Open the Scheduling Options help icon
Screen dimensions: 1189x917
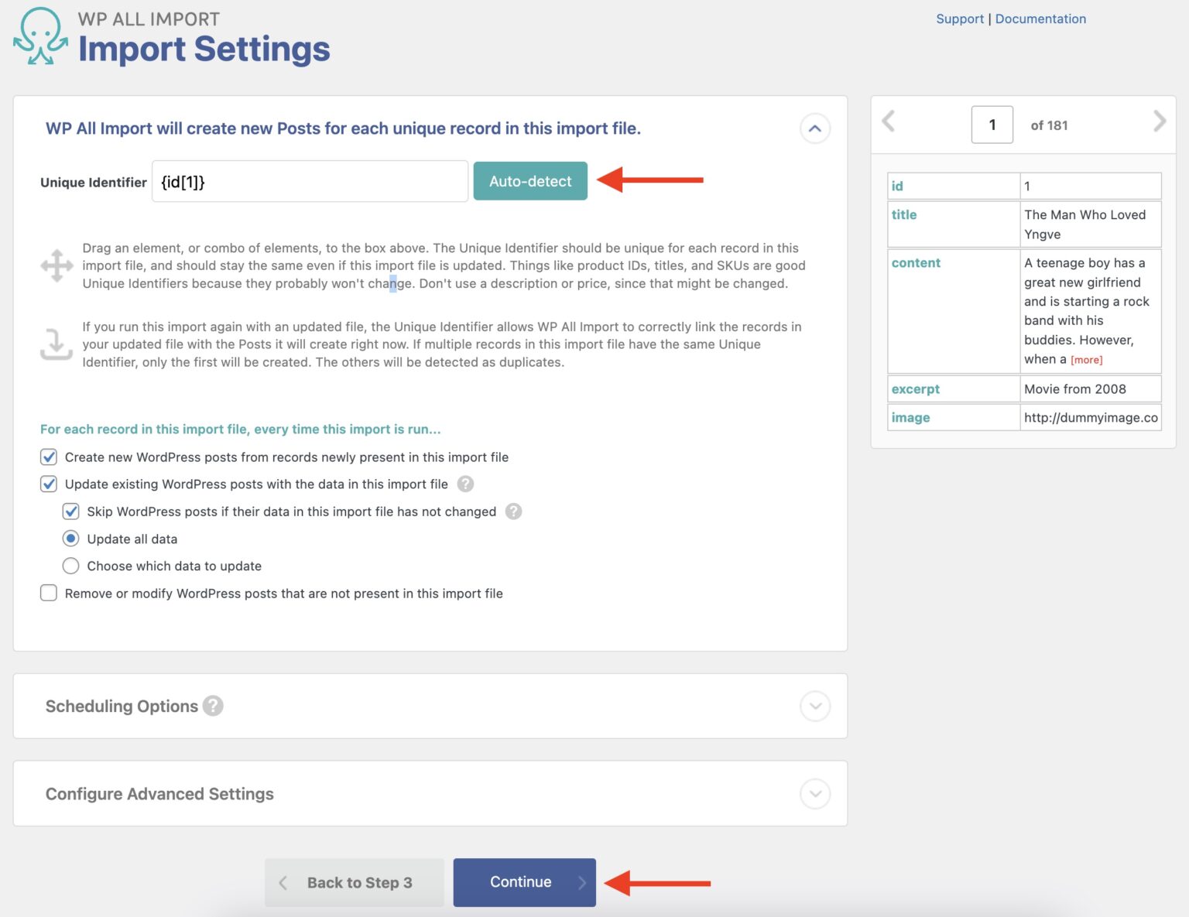pos(213,706)
